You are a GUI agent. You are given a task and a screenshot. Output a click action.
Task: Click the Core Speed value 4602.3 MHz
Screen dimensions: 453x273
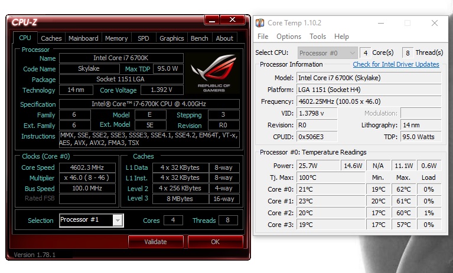(x=87, y=167)
